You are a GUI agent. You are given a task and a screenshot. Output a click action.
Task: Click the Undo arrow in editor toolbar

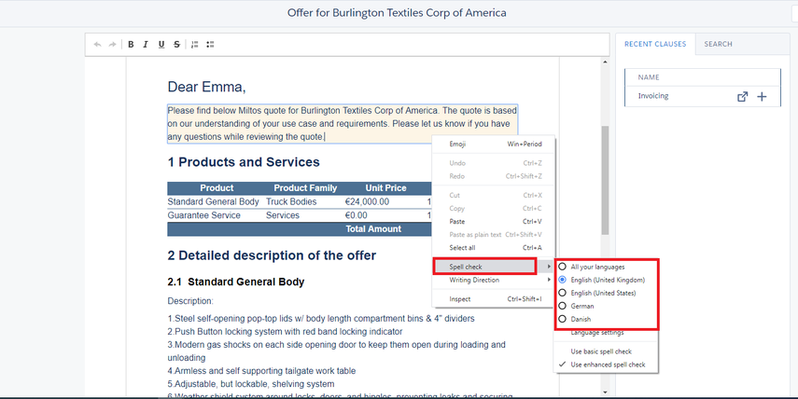pos(98,44)
